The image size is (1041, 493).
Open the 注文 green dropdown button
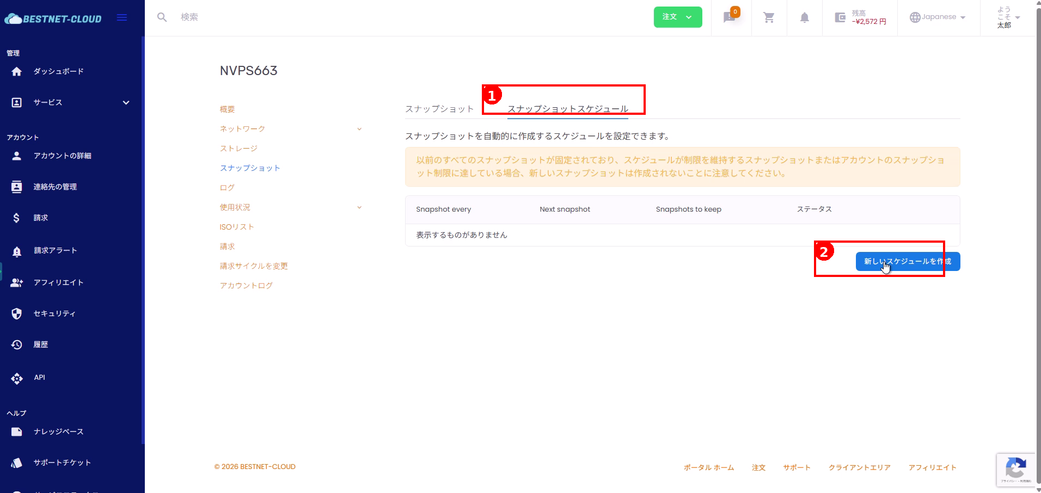677,17
